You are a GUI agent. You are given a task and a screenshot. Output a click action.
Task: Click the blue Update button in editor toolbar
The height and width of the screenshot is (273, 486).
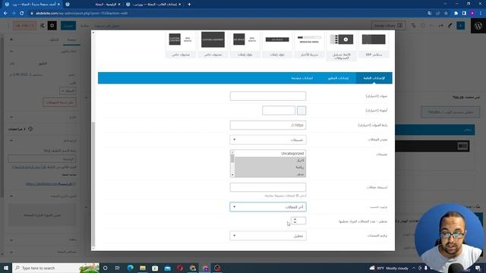68,26
